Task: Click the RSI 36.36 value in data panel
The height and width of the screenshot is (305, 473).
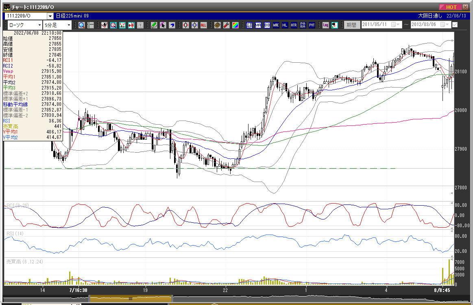Action: pos(55,121)
